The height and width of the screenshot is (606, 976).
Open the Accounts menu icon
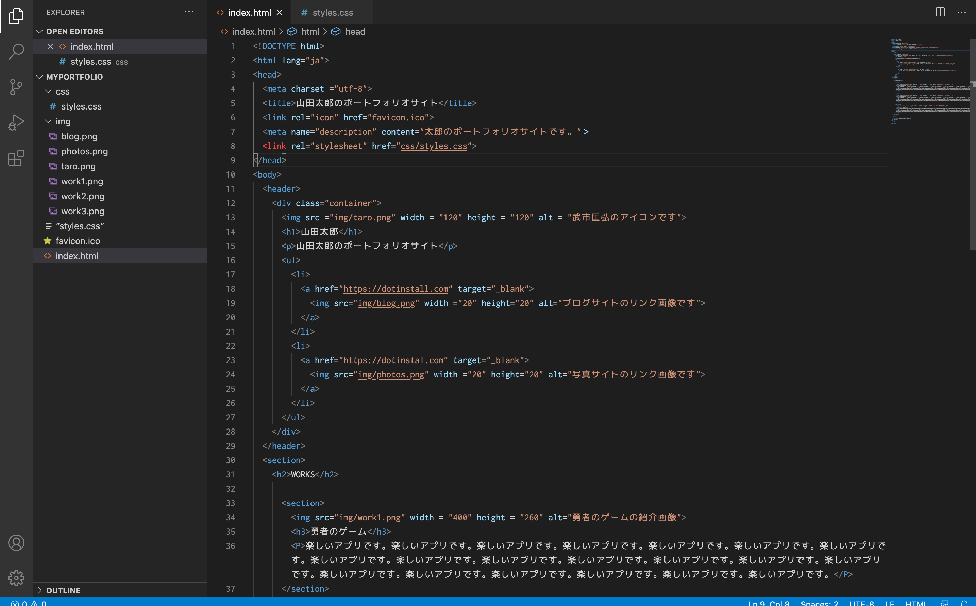(16, 543)
